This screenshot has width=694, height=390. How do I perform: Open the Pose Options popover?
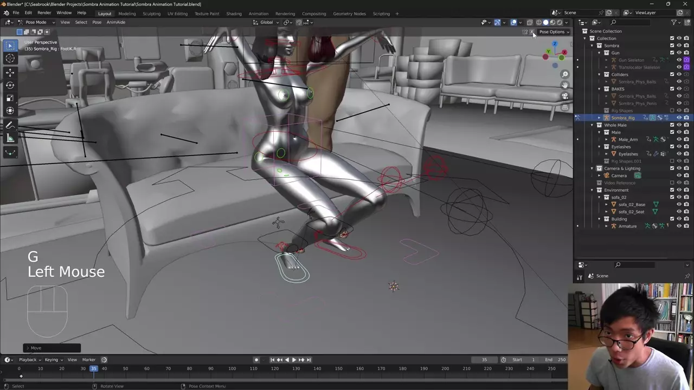click(x=553, y=32)
